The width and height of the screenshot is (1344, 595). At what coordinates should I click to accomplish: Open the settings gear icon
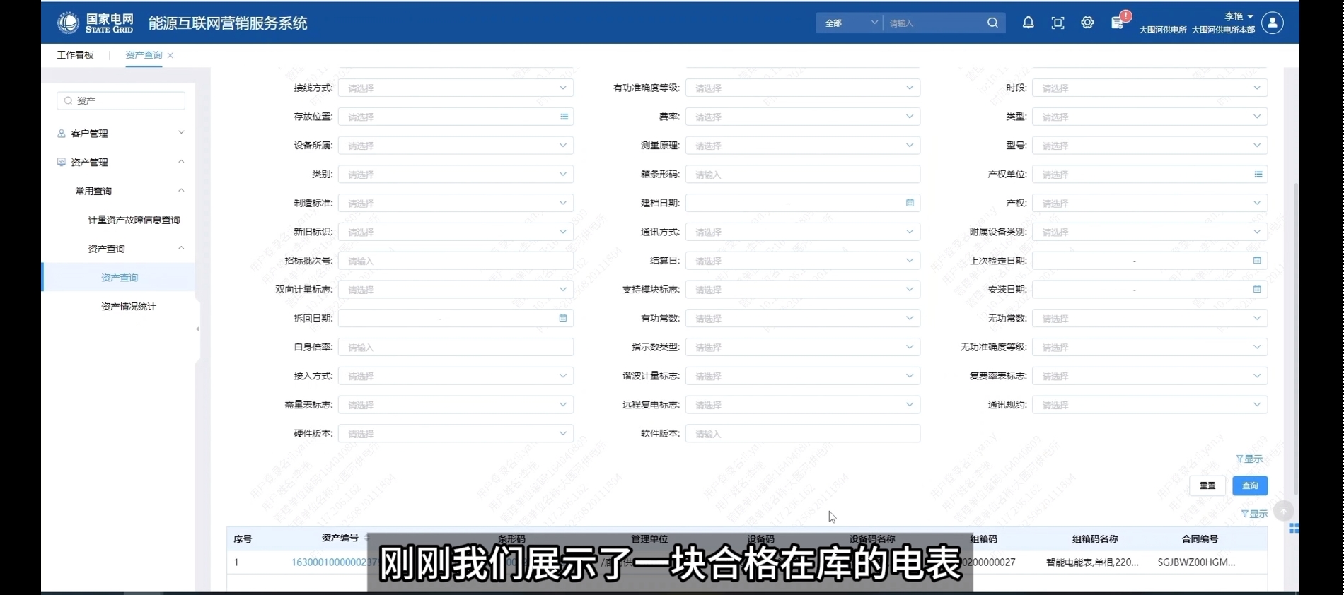(x=1087, y=23)
